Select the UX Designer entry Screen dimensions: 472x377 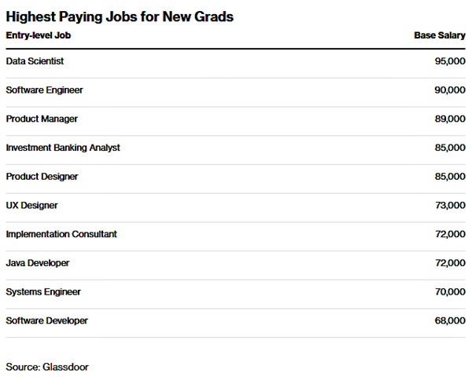click(x=31, y=205)
